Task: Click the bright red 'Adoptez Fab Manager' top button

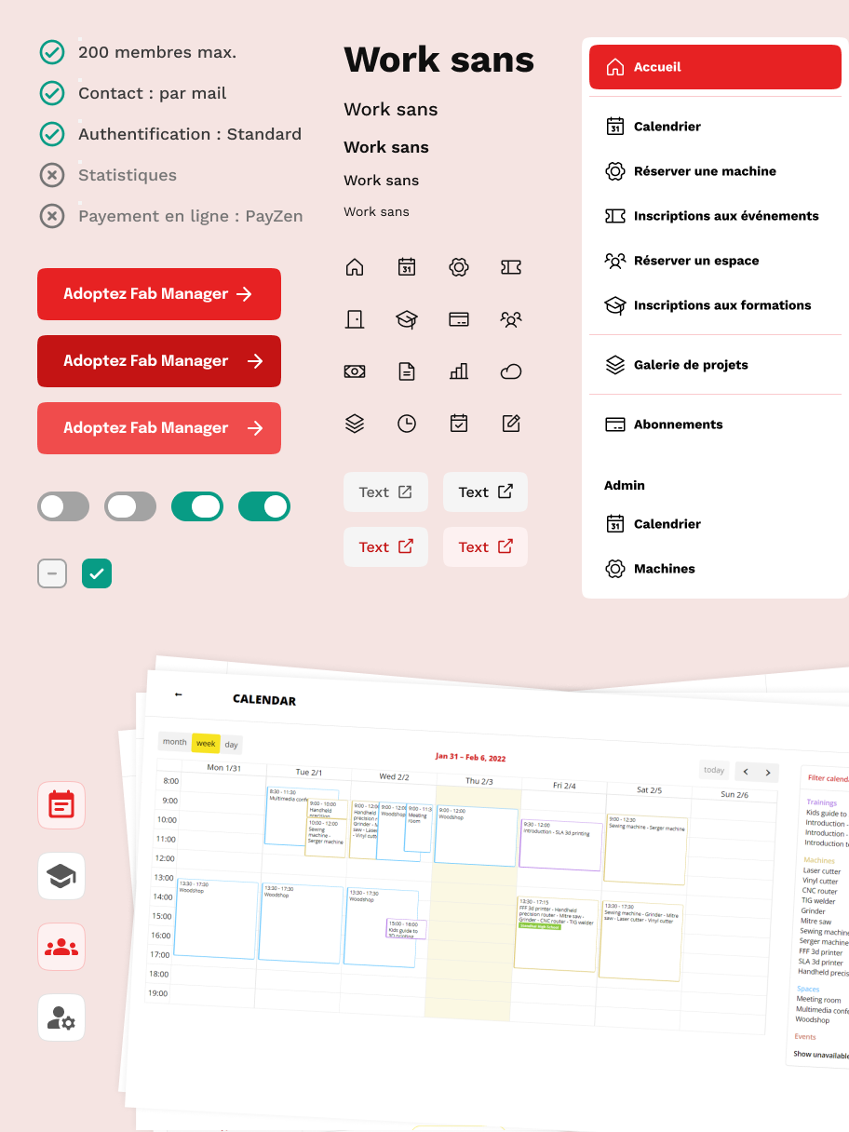Action: [x=159, y=294]
